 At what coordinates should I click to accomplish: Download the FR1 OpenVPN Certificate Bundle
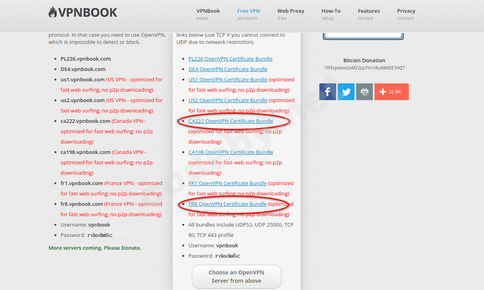(x=227, y=183)
